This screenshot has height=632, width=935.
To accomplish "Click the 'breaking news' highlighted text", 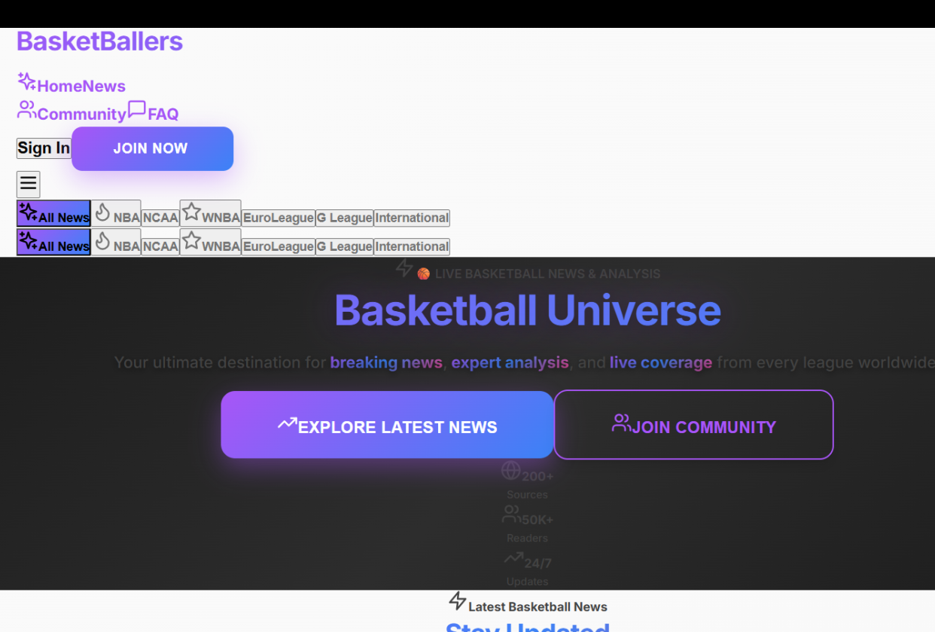I will (x=386, y=362).
